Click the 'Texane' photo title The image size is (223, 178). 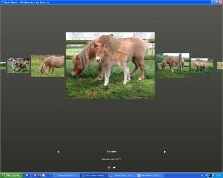(x=111, y=152)
